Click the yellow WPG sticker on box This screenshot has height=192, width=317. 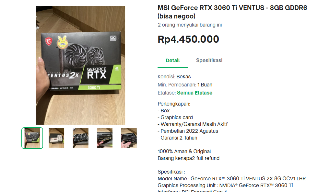point(62,42)
